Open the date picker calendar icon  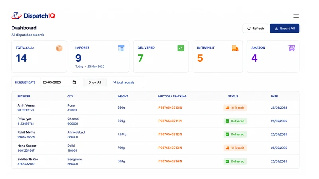point(74,82)
